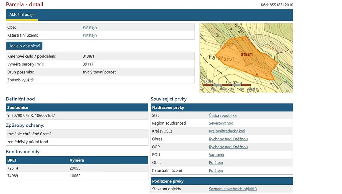This screenshot has width=342, height=194.
Task: Click the Výměra parcely value 39117
Action: tap(88, 64)
